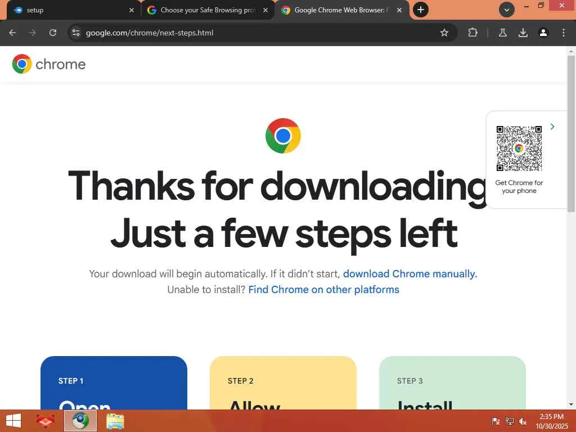Click the muted volume speaker icon
Image resolution: width=576 pixels, height=432 pixels.
tap(523, 421)
